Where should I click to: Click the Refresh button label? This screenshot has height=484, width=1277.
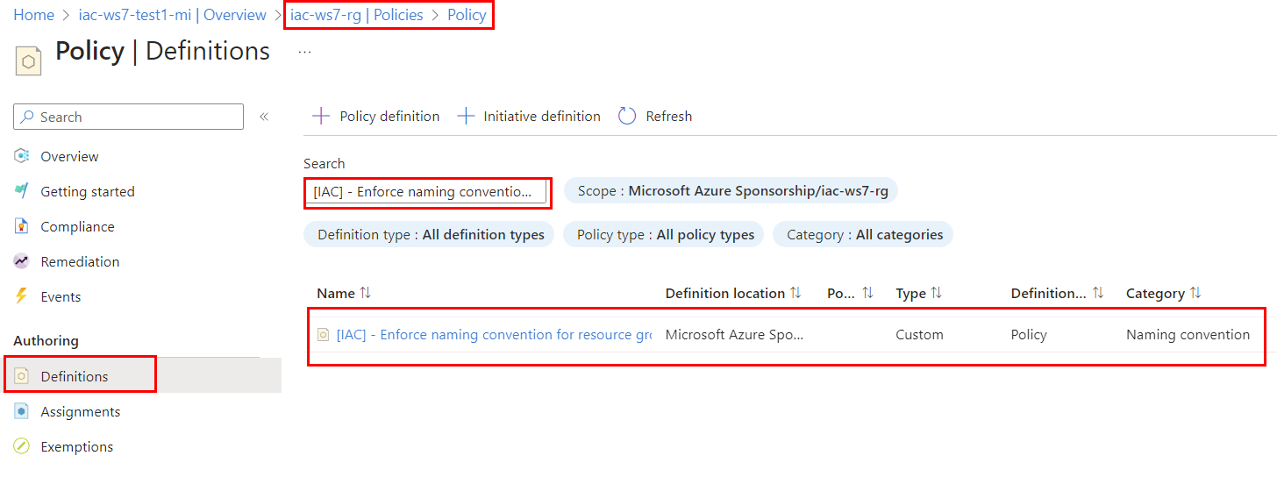669,116
